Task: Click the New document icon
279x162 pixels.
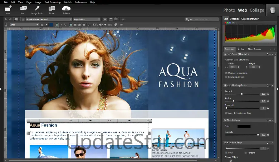Action: point(8,8)
